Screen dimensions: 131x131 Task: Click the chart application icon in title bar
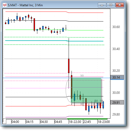pos(5,5)
